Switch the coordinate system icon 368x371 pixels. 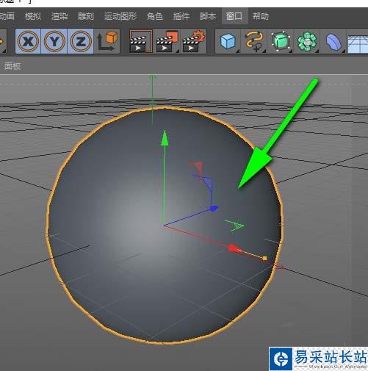107,41
